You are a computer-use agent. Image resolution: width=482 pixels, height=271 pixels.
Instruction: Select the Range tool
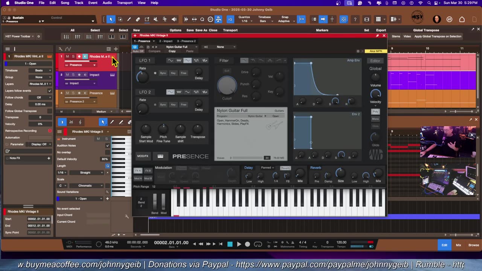(x=120, y=19)
